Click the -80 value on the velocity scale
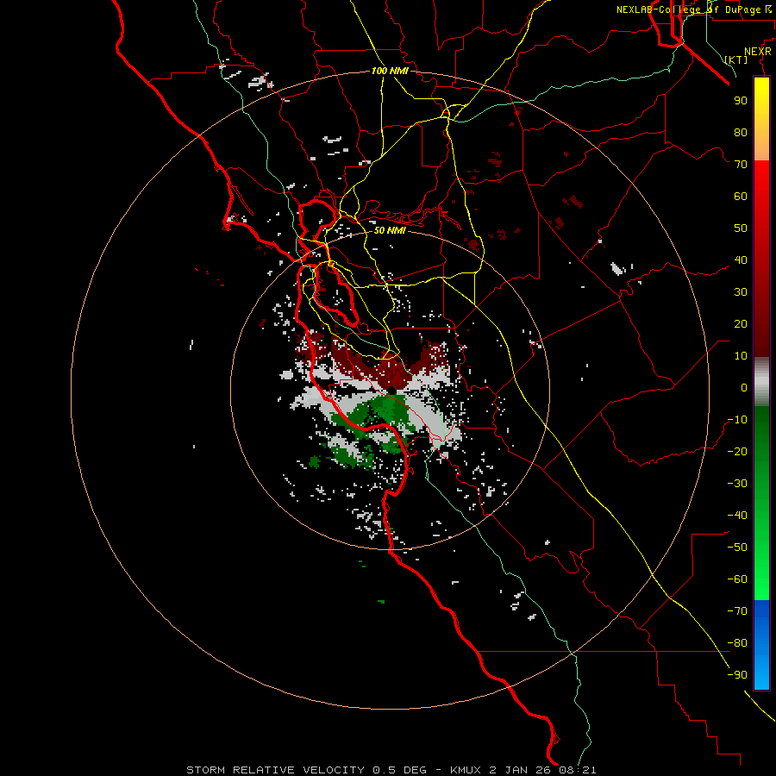This screenshot has width=776, height=776. (x=737, y=643)
